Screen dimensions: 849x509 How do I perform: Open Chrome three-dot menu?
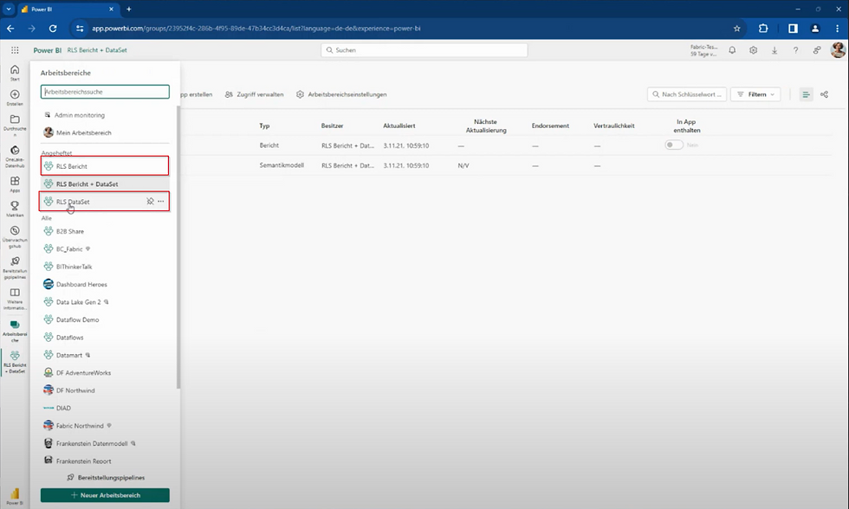[837, 28]
